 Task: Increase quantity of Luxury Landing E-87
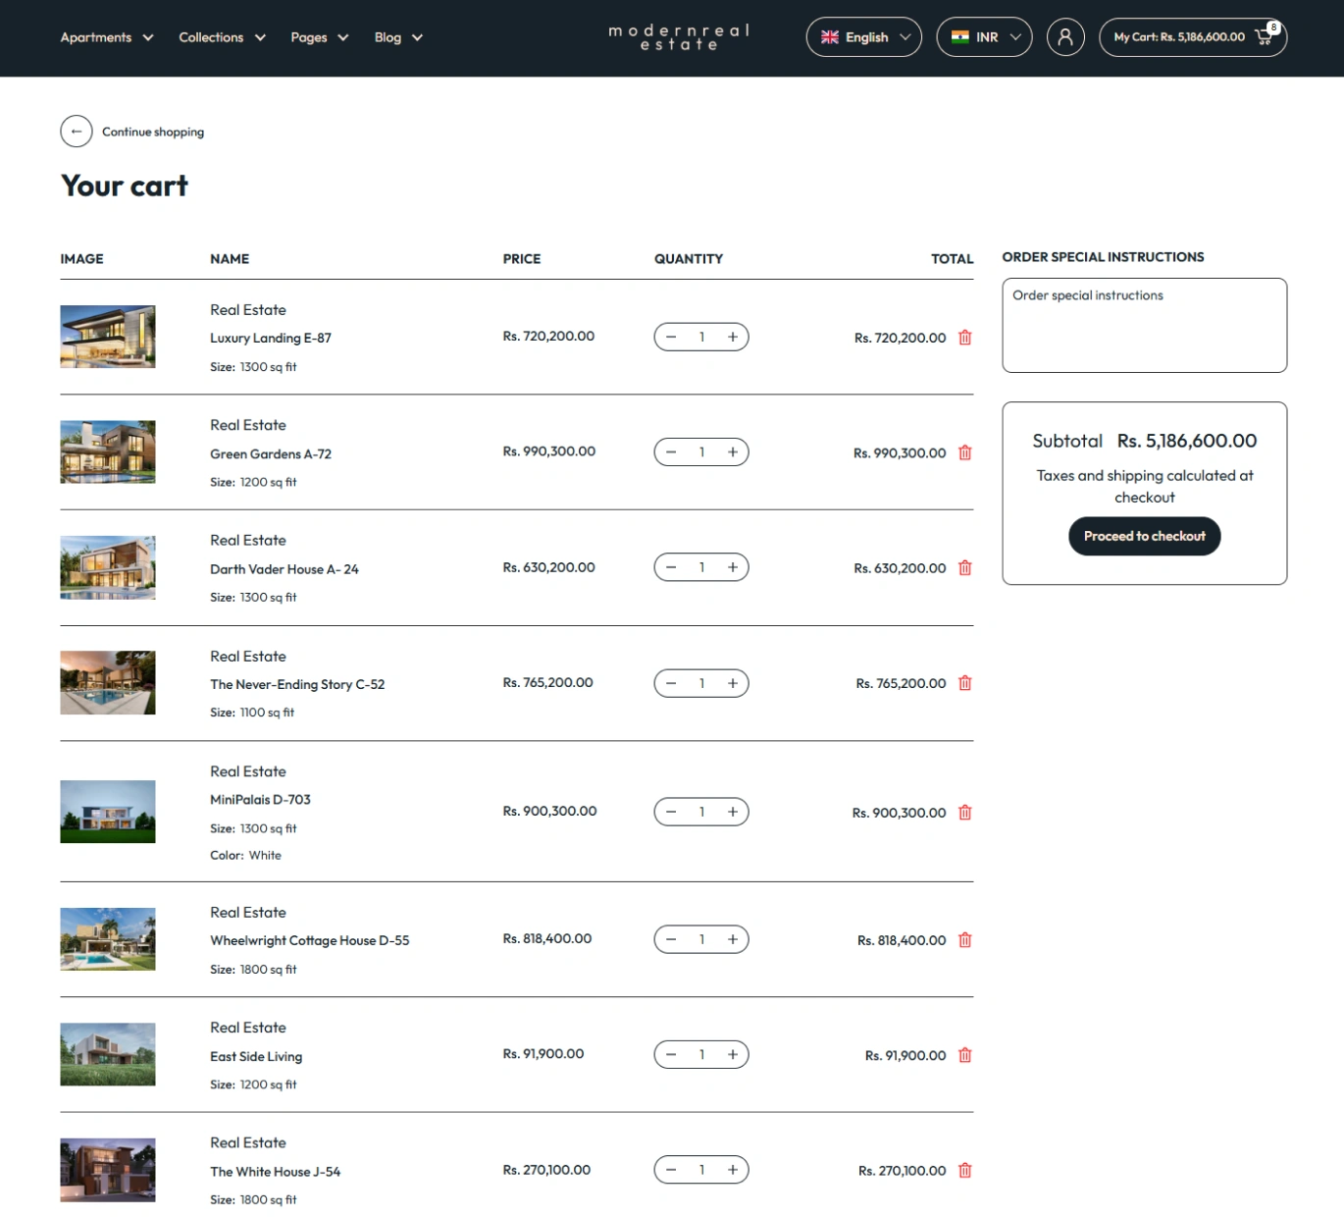pos(732,337)
